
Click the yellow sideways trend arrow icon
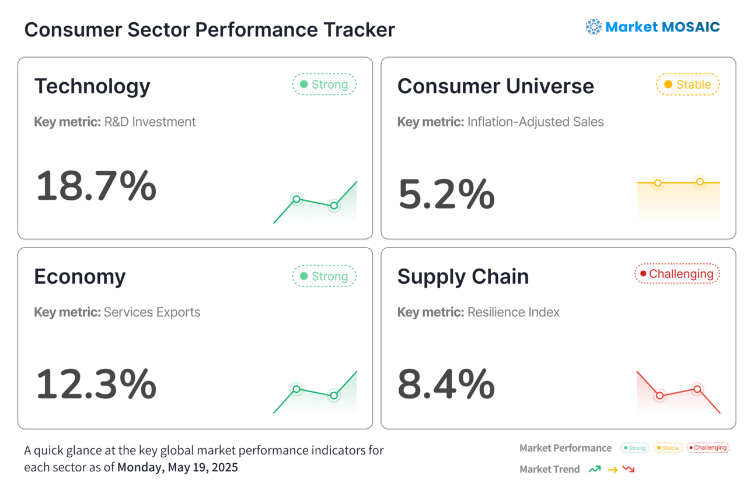click(612, 470)
